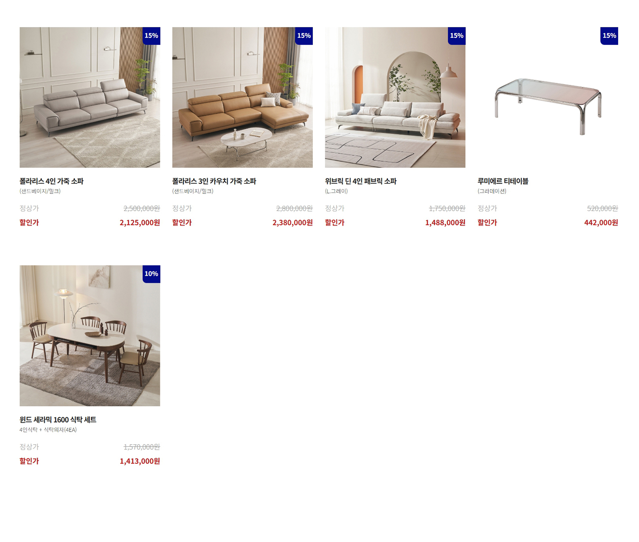
Task: Click the 루미에르 티테이블 title link
Action: pyautogui.click(x=503, y=181)
